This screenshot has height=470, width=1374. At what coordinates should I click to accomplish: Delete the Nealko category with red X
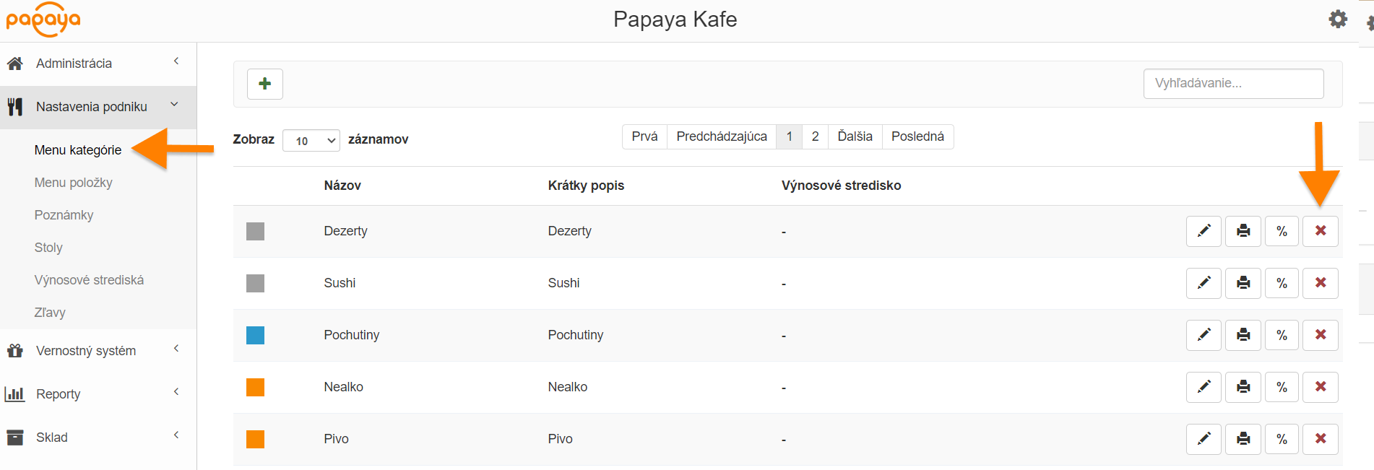[1320, 387]
